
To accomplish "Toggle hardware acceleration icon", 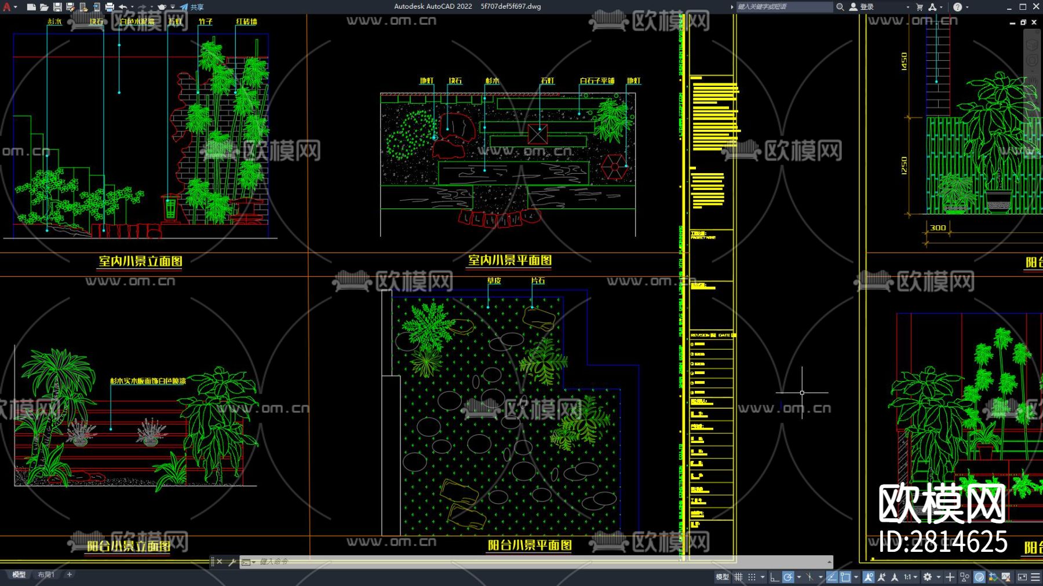I will [979, 577].
